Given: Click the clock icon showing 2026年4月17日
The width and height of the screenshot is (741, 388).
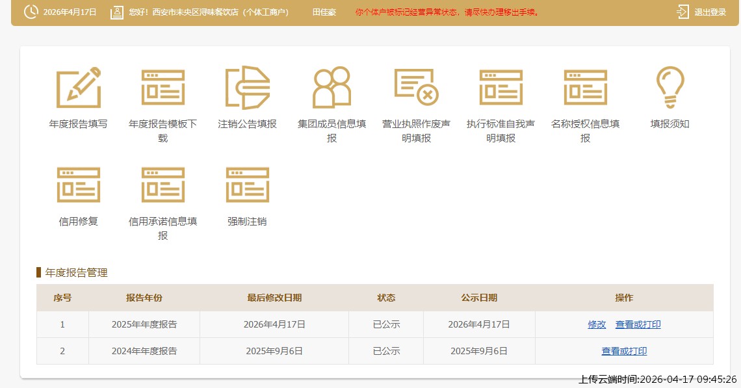Looking at the screenshot, I should click(x=32, y=11).
